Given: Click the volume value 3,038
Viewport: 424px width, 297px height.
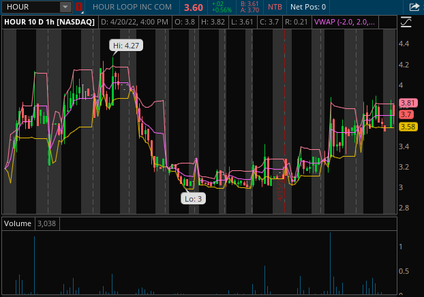Looking at the screenshot, I should [x=46, y=223].
